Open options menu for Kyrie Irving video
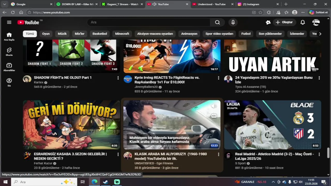The image size is (331, 186). pyautogui.click(x=219, y=78)
